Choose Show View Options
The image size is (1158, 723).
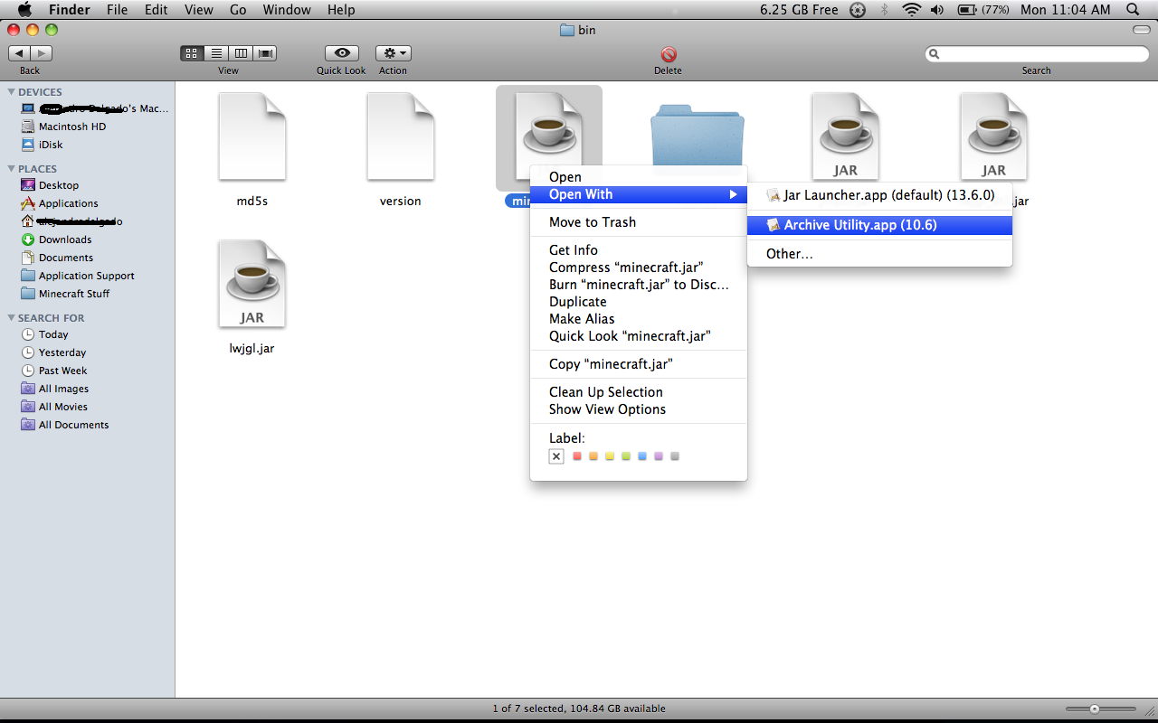coord(639,409)
